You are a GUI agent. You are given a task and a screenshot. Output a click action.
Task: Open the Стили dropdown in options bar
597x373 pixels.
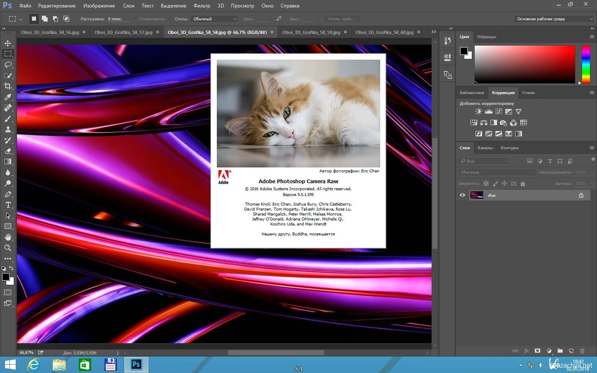(214, 19)
